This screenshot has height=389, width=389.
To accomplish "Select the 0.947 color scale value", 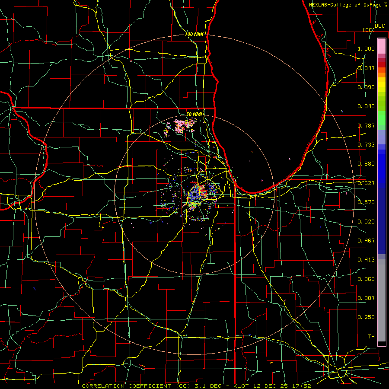I will (366, 68).
